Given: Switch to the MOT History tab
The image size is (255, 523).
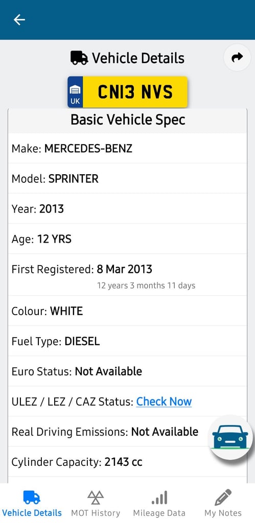Looking at the screenshot, I should tap(96, 503).
